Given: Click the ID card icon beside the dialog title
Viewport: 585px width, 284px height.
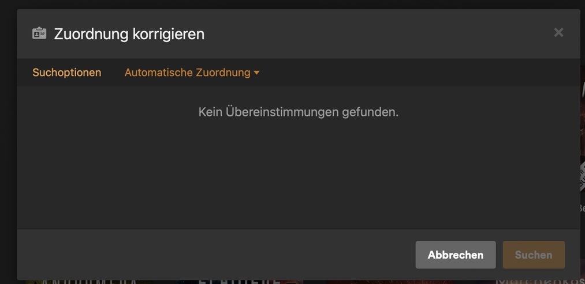Looking at the screenshot, I should pos(39,33).
